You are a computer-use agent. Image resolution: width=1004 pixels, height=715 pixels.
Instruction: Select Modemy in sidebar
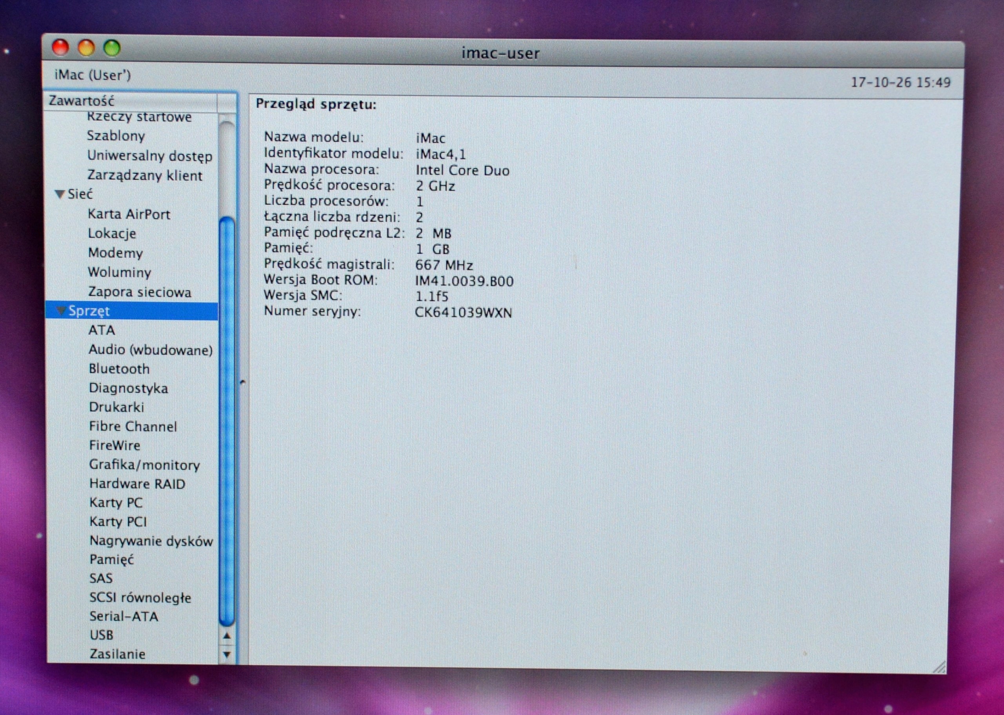(115, 253)
